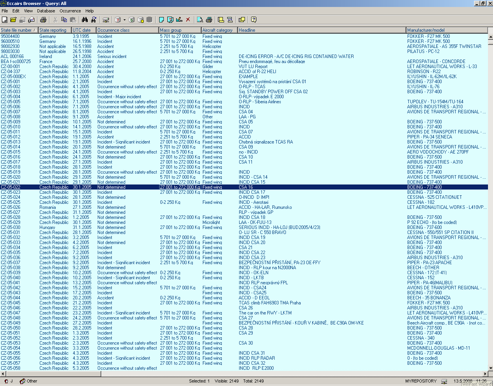Viewport: 493px width, 386px height.
Task: Click the refresh database icon
Action: pos(132,20)
